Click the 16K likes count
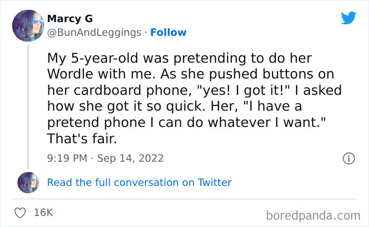369x227 pixels. pyautogui.click(x=43, y=213)
